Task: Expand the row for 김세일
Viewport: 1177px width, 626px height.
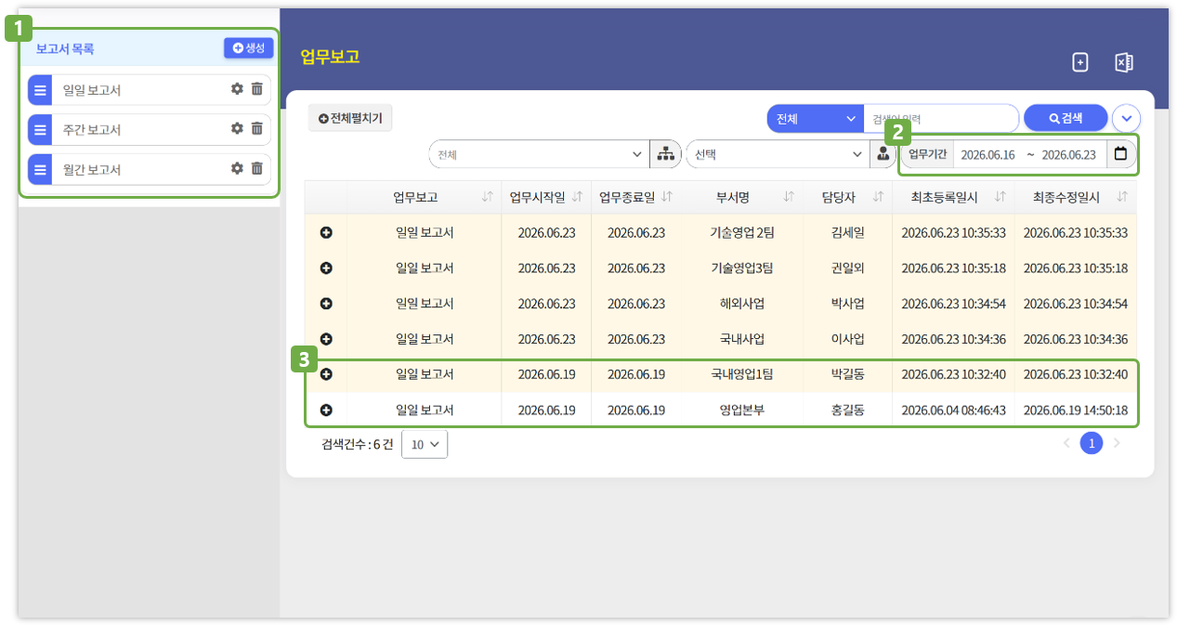Action: tap(326, 232)
